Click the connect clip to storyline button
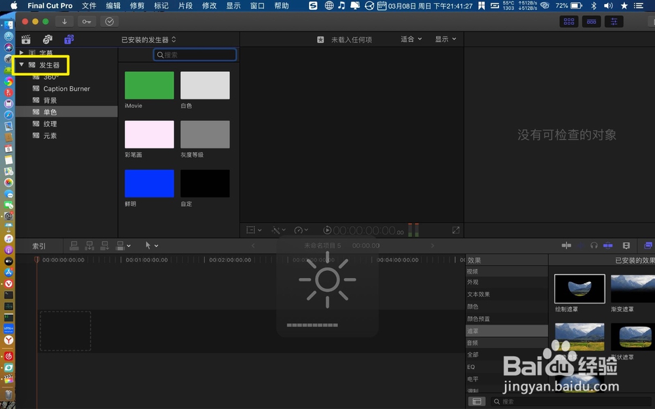 tap(74, 246)
